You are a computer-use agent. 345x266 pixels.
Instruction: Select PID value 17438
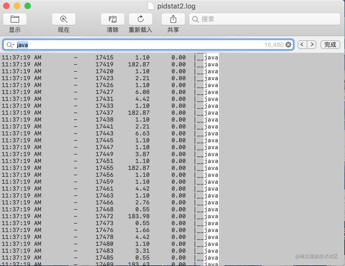pyautogui.click(x=104, y=119)
